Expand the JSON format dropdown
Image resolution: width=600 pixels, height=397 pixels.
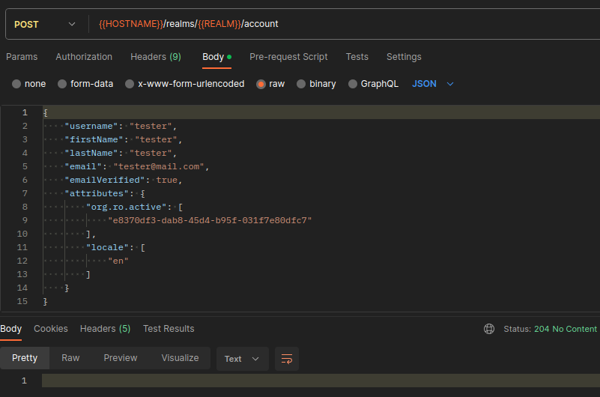pos(433,84)
